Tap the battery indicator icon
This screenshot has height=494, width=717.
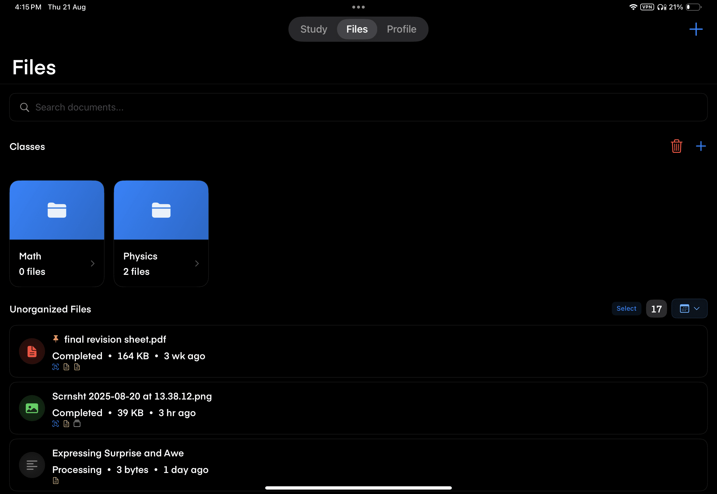click(x=694, y=7)
